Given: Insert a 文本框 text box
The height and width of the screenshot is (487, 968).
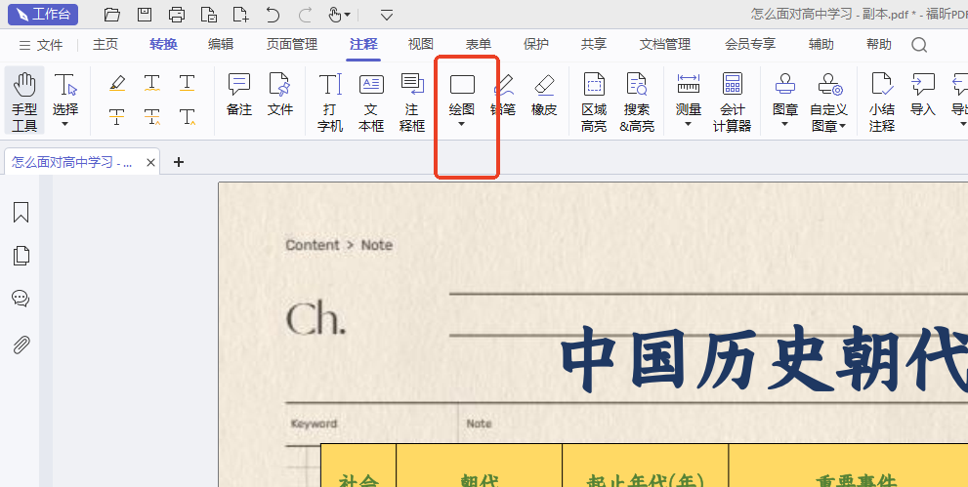Looking at the screenshot, I should click(x=371, y=101).
